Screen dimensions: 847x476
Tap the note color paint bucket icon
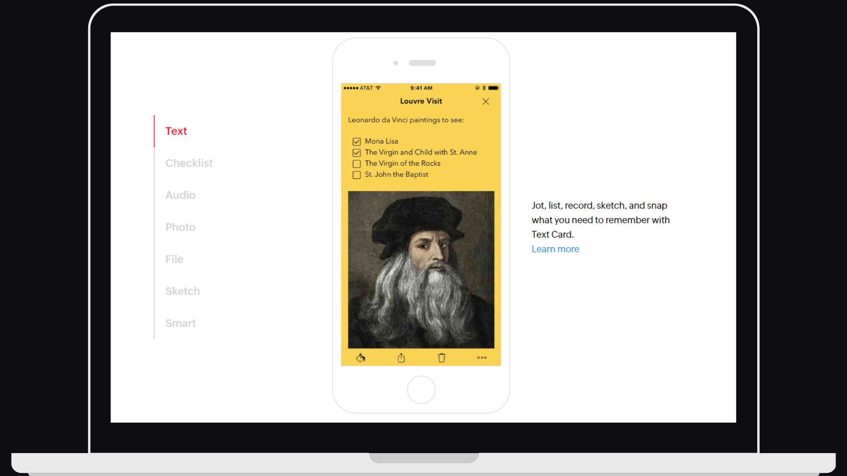tap(360, 358)
